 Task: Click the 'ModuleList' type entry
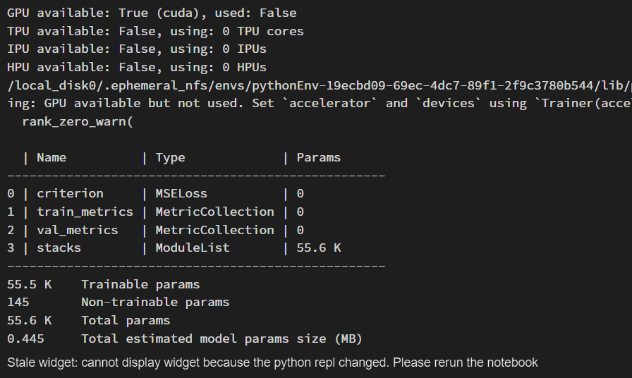193,248
